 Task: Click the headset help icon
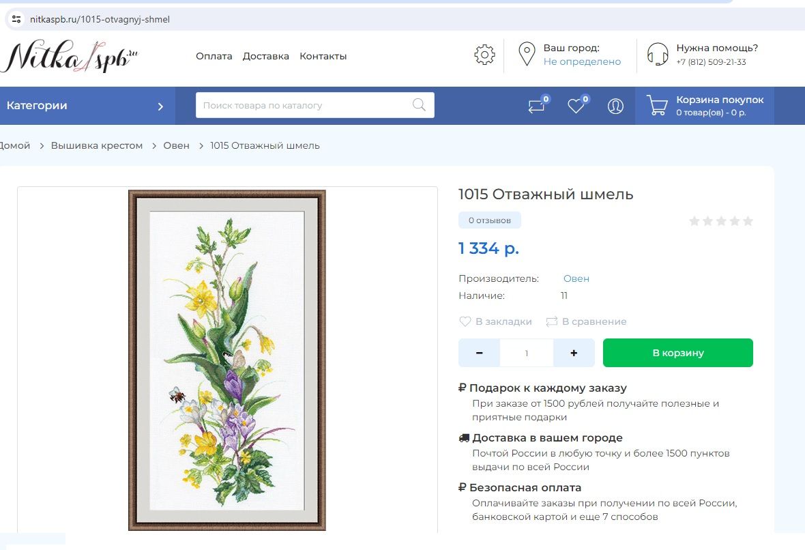click(x=657, y=55)
